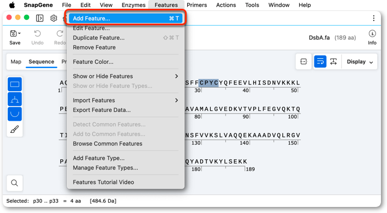Toggle the bracket regions display button
The height and width of the screenshot is (213, 387).
click(x=15, y=99)
